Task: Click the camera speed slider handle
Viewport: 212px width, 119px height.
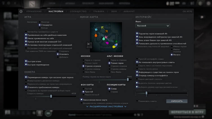Action: [x=51, y=96]
